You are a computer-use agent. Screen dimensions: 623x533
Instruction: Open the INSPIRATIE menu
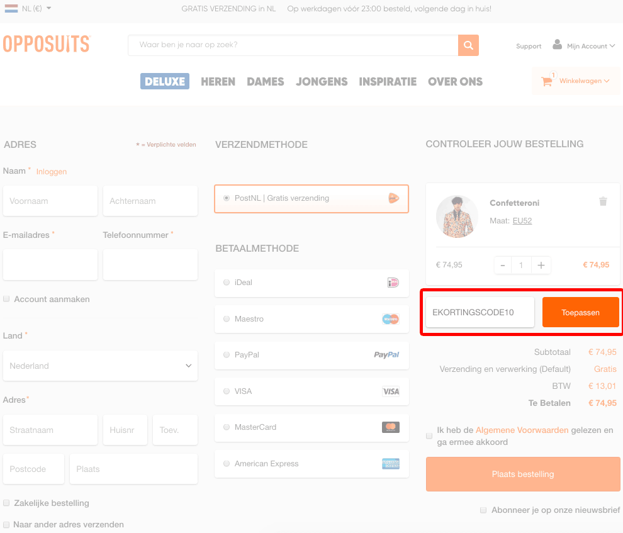point(388,81)
